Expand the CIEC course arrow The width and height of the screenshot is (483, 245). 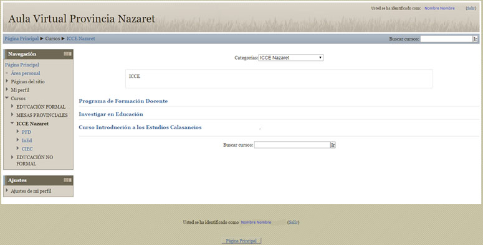coord(18,149)
